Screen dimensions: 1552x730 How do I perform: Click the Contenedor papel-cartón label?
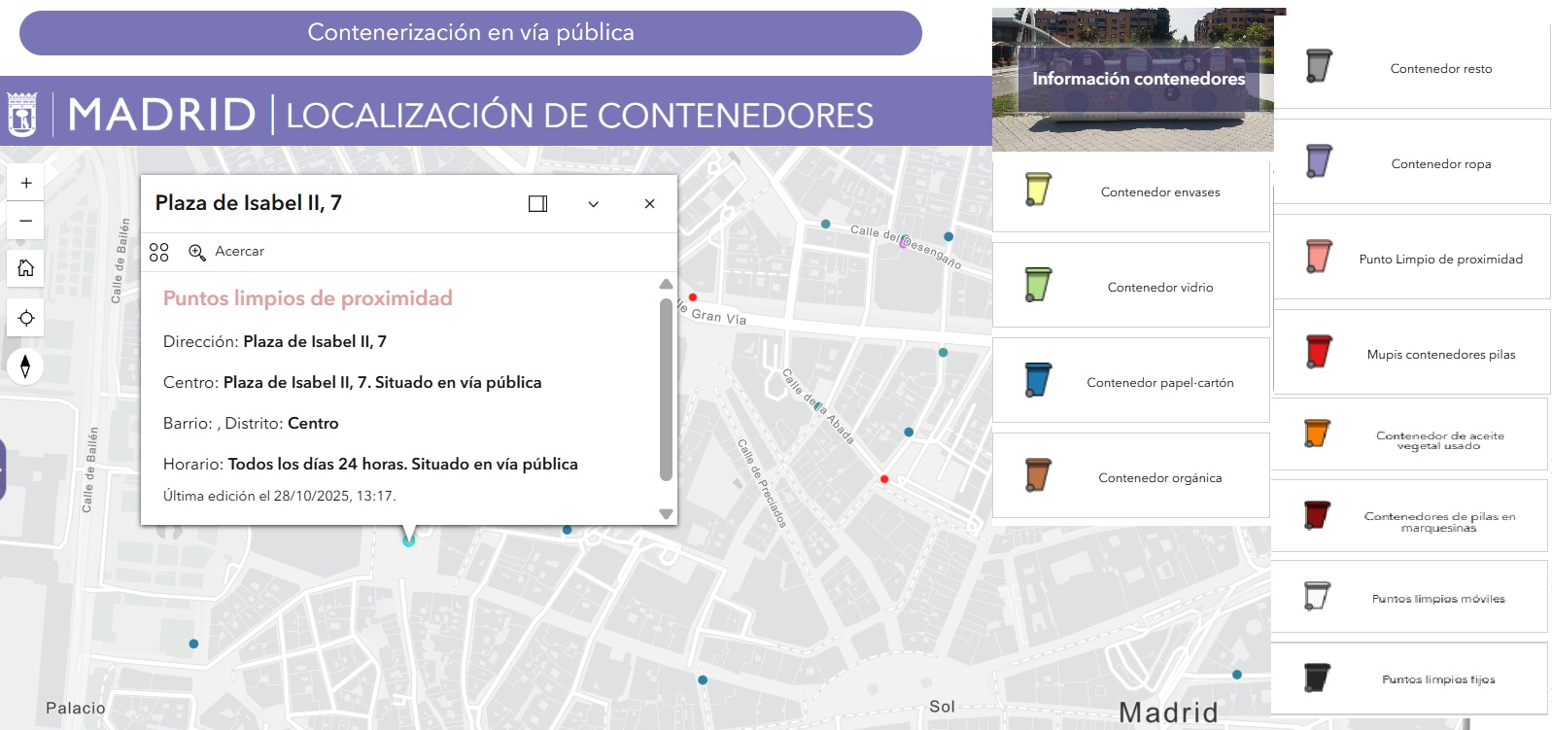(x=1159, y=383)
